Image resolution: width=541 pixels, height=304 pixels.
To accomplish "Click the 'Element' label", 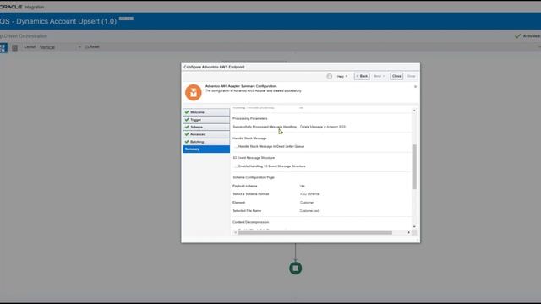I will click(x=238, y=203).
